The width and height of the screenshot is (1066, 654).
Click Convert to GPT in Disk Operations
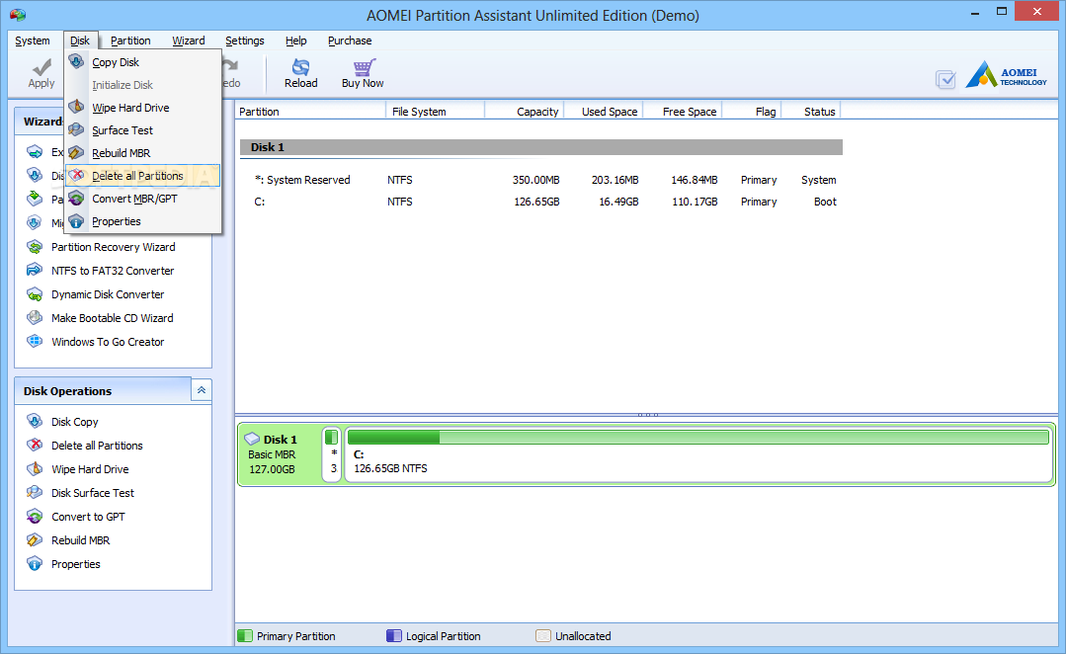(88, 517)
